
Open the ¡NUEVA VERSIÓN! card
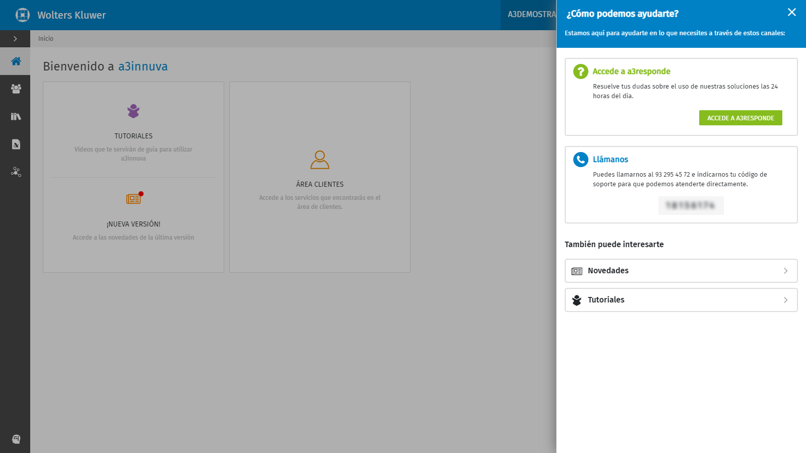pos(133,224)
